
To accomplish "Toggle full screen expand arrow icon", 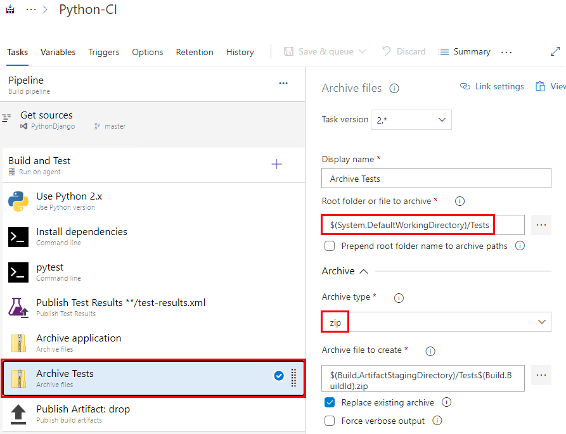I will (555, 51).
